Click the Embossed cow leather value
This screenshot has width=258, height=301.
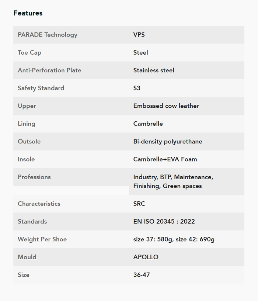tap(166, 106)
